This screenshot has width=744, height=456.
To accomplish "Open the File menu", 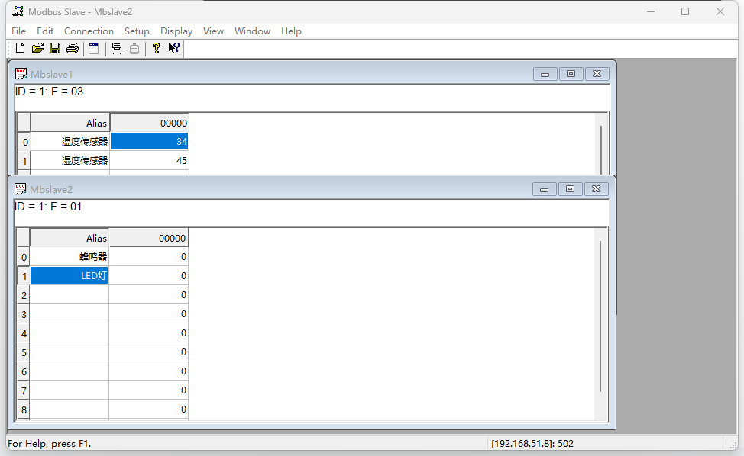I will pos(18,31).
